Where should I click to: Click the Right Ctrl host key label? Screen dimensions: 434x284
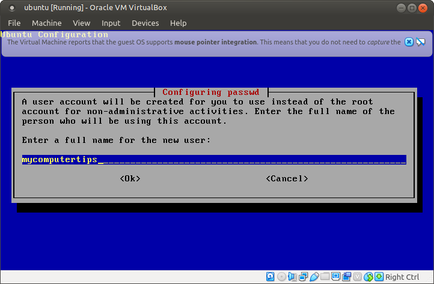pos(402,277)
